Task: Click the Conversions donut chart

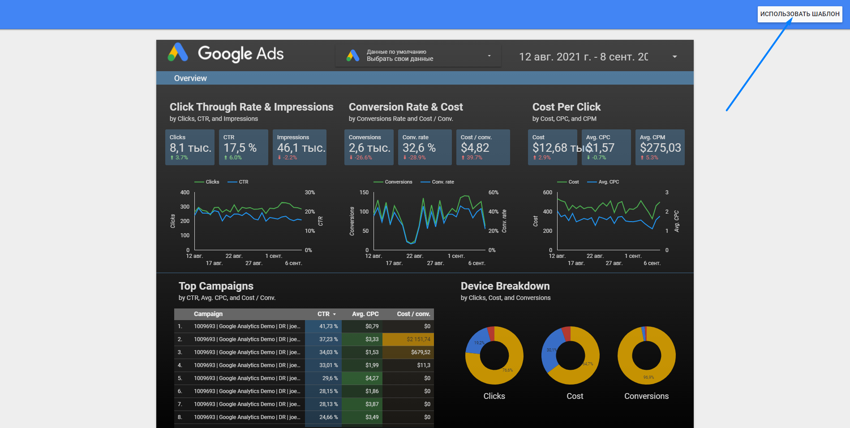Action: click(x=647, y=355)
